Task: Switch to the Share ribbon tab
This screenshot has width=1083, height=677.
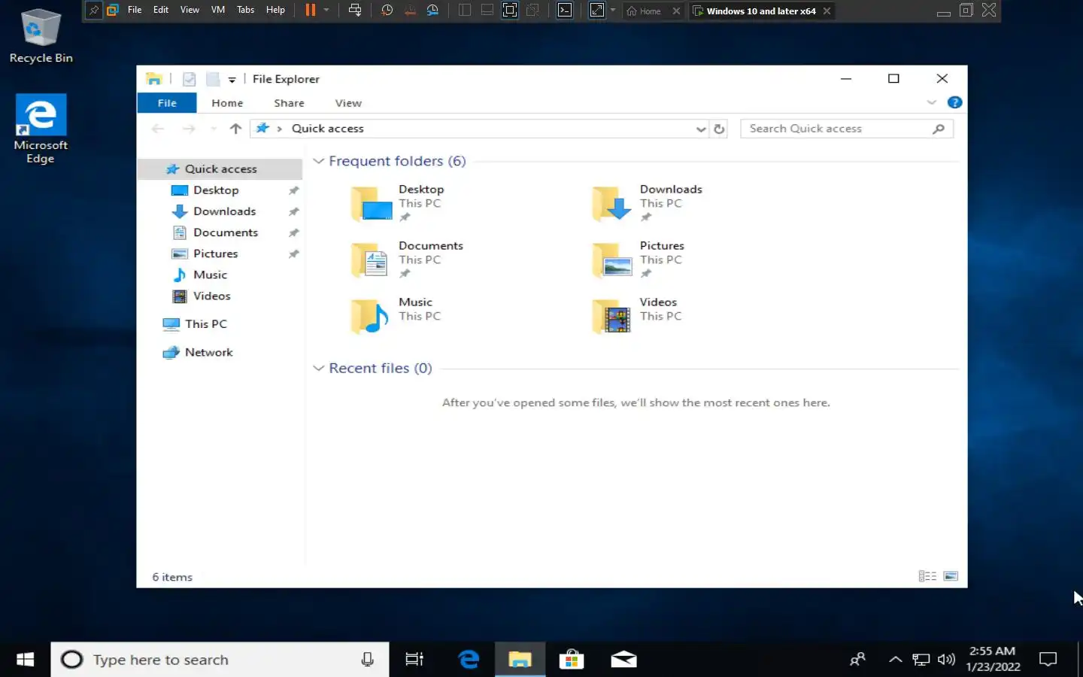Action: [x=289, y=103]
